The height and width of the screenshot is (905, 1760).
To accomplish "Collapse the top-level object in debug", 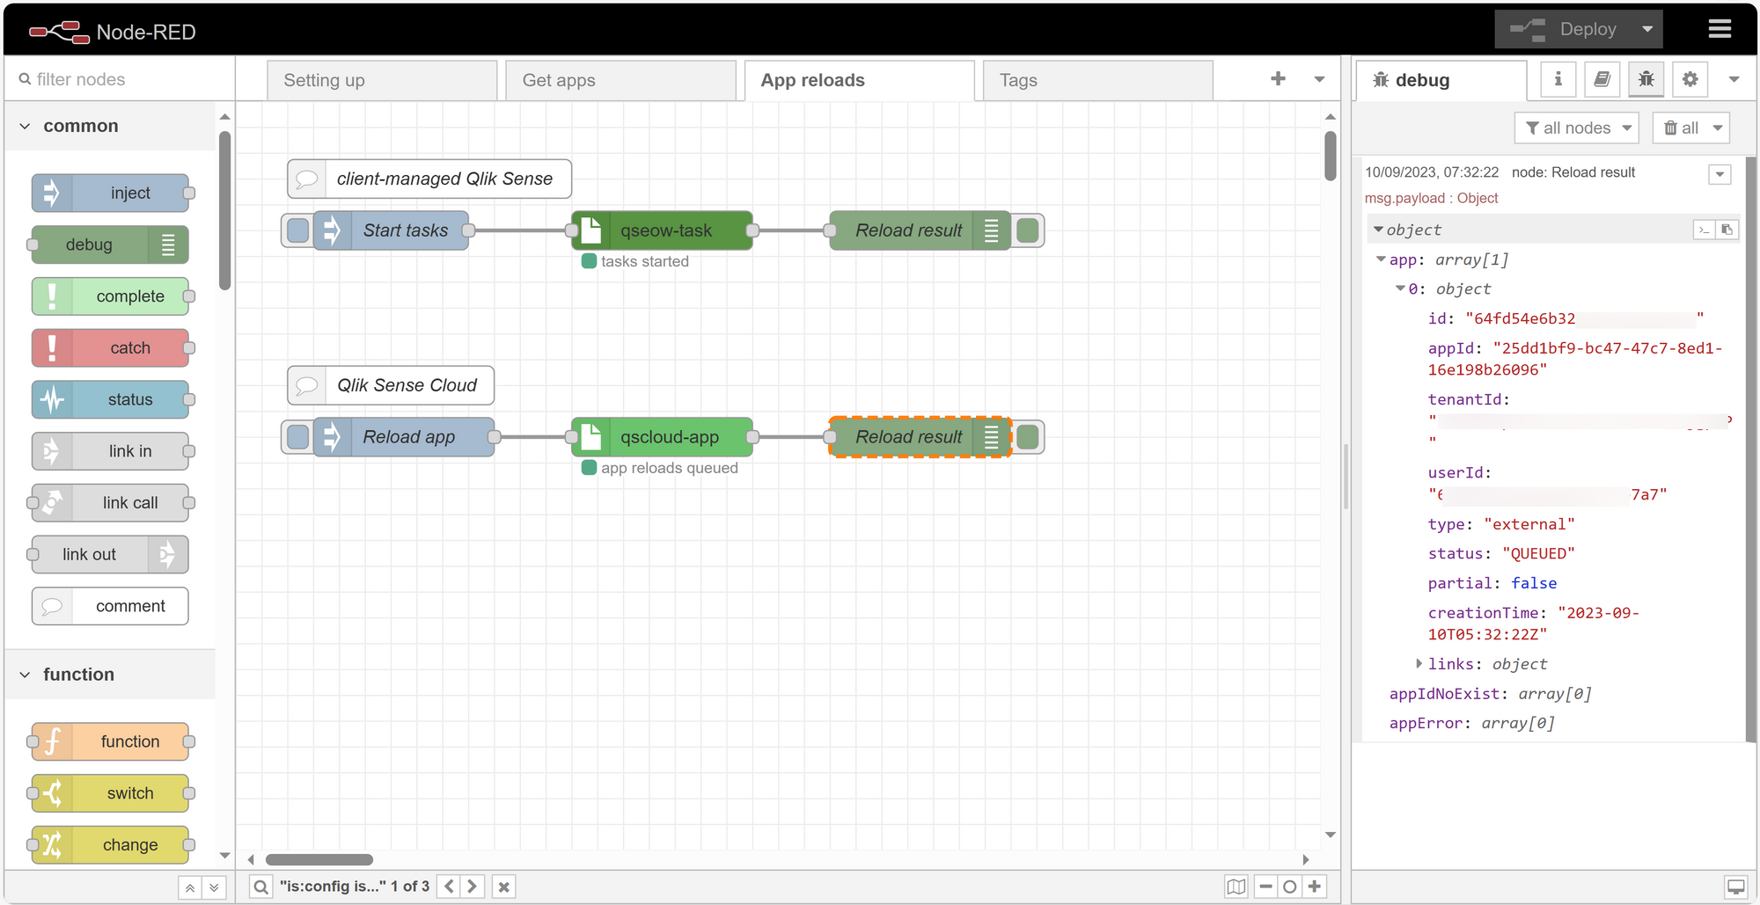I will point(1378,230).
